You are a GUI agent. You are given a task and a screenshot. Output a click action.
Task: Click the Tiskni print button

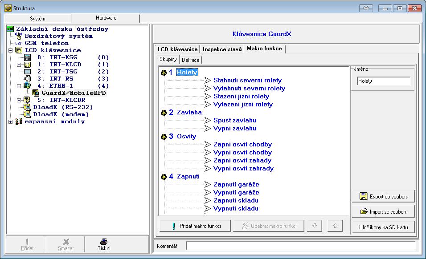104,244
